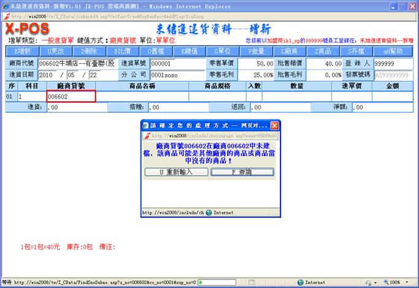Click the 廠商代號 vendor code field
This screenshot has height=288, width=419.
point(77,63)
